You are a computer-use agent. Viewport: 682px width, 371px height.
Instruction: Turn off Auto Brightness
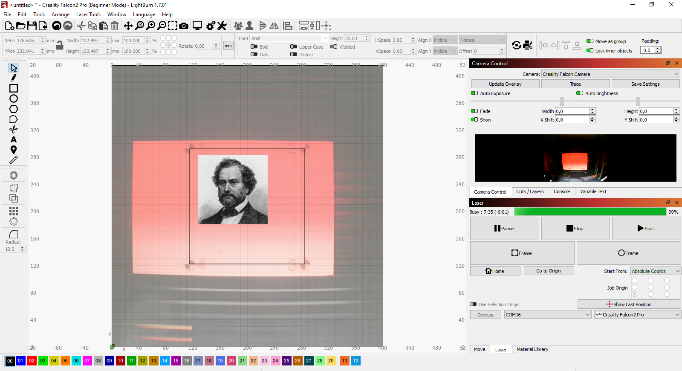[x=580, y=93]
